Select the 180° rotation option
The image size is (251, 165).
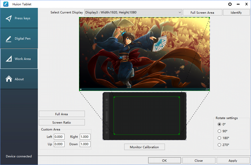click(219, 138)
